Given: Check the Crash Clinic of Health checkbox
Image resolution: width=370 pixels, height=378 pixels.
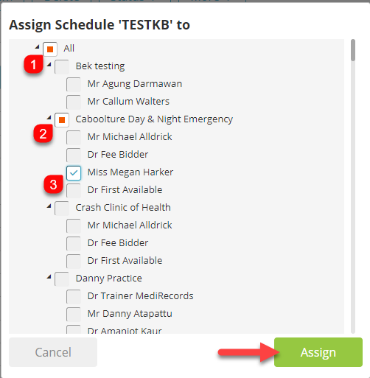Looking at the screenshot, I should tap(62, 209).
